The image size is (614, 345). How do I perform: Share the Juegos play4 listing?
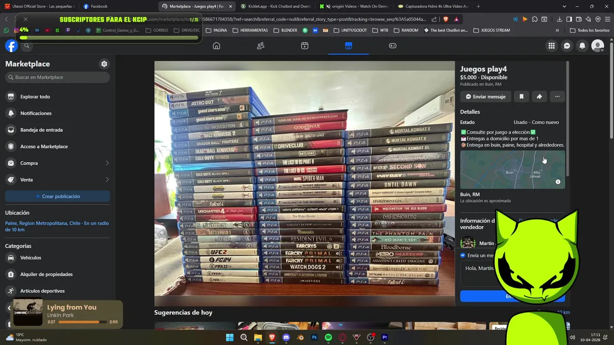[539, 96]
